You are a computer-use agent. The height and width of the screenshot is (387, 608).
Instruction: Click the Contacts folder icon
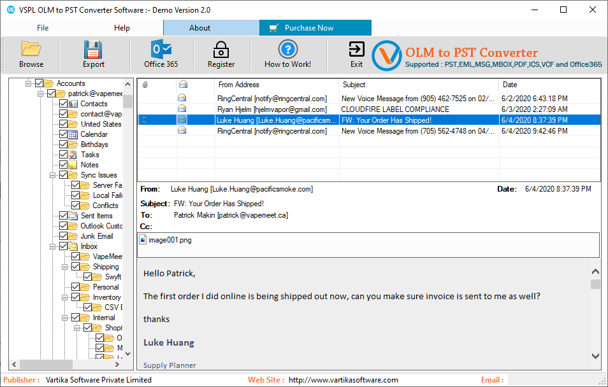coord(73,103)
